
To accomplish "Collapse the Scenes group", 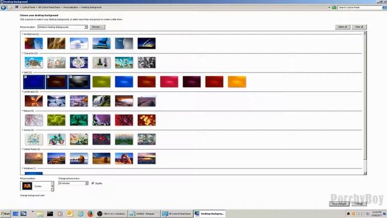I will [22, 130].
